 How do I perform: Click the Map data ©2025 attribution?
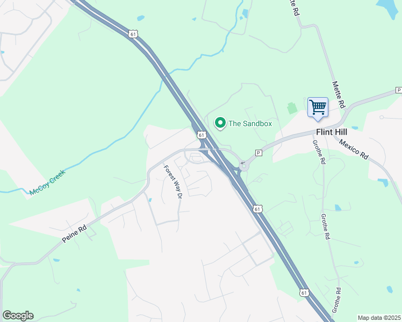point(379,318)
